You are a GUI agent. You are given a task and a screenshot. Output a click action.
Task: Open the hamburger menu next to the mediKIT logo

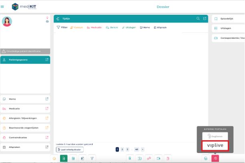click(x=2, y=7)
